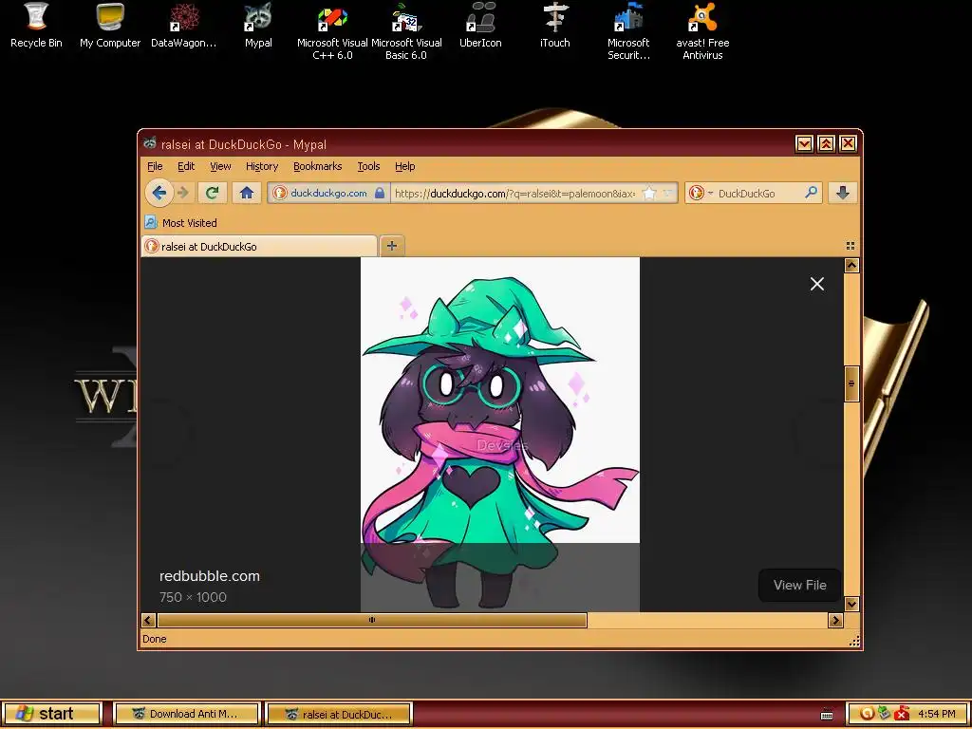Open My Computer desktop icon
972x729 pixels.
pyautogui.click(x=110, y=26)
